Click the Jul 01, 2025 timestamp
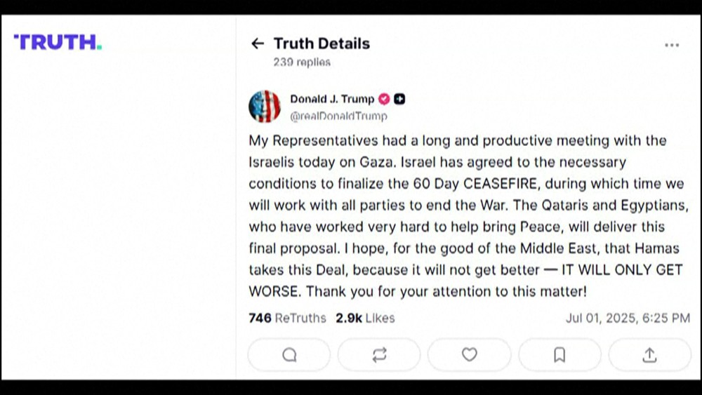The width and height of the screenshot is (702, 395). pos(628,318)
